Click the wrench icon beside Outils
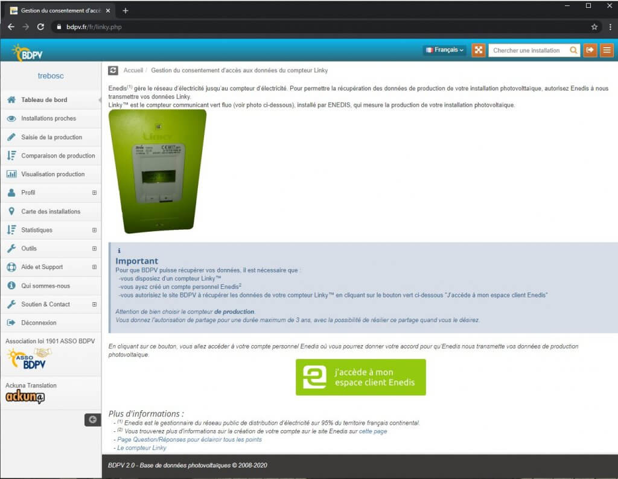The width and height of the screenshot is (618, 479). [11, 248]
